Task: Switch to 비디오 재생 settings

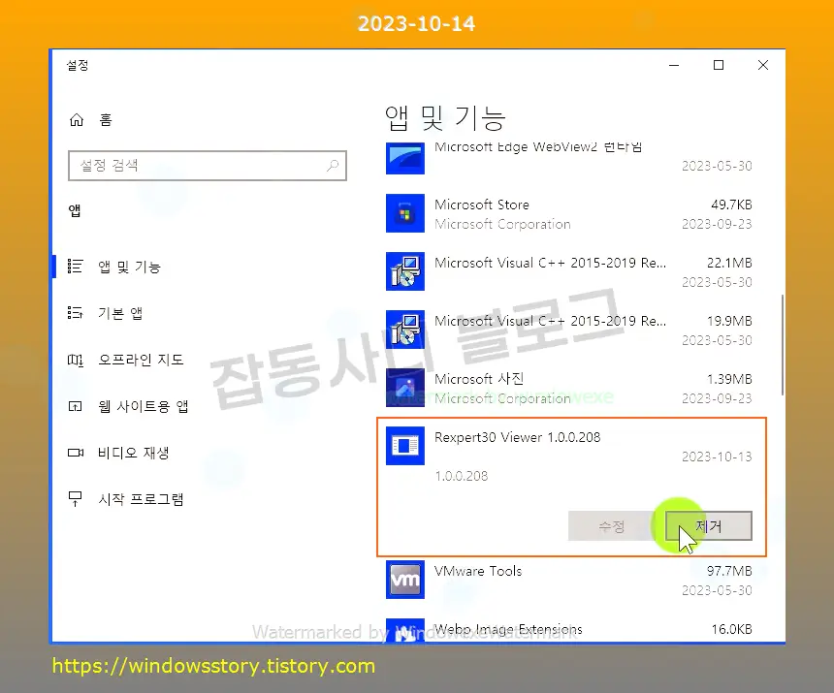Action: 134,453
